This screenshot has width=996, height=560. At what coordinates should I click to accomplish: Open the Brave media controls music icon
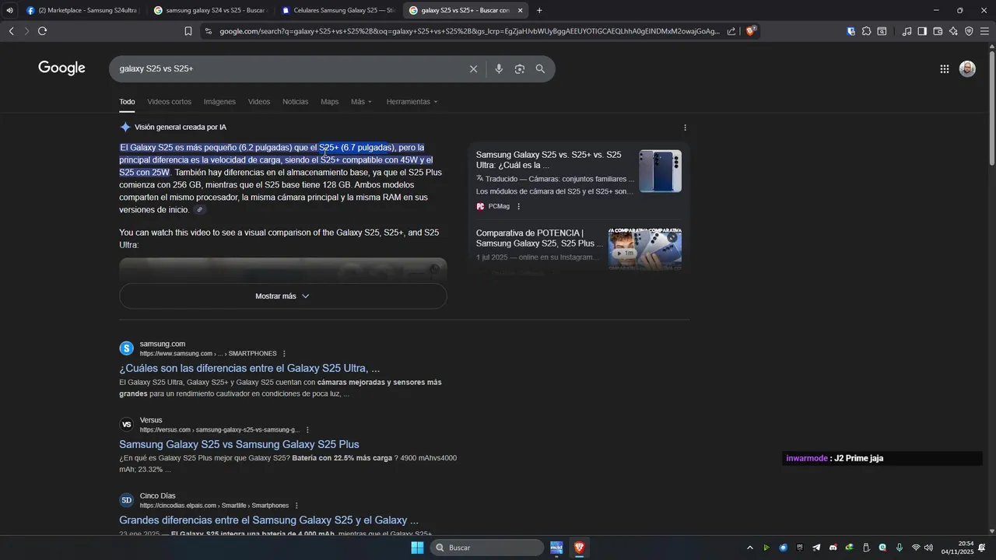click(907, 31)
